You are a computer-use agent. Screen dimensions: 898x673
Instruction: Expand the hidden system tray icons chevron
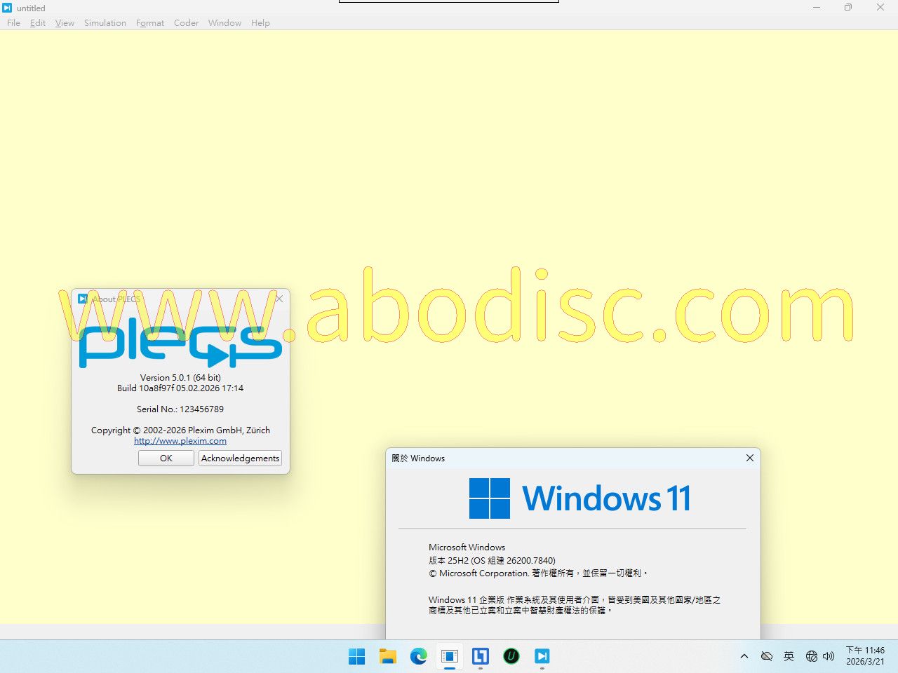coord(744,656)
